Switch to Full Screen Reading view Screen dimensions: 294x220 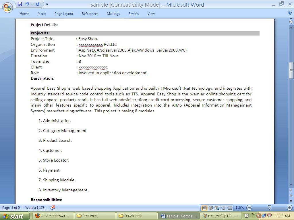pyautogui.click(x=211, y=208)
